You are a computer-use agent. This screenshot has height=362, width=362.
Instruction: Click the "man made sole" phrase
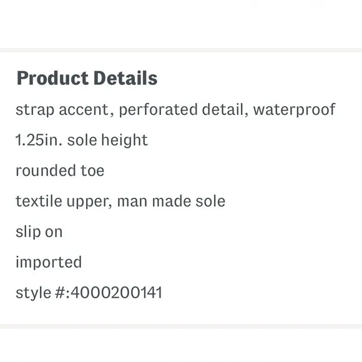pyautogui.click(x=171, y=201)
